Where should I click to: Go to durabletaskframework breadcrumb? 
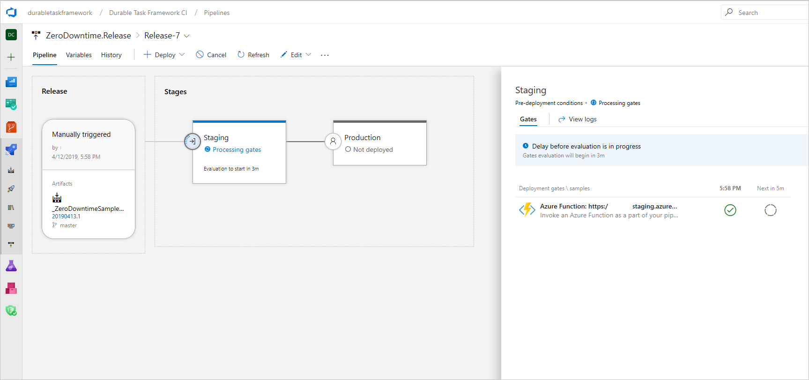pos(60,13)
